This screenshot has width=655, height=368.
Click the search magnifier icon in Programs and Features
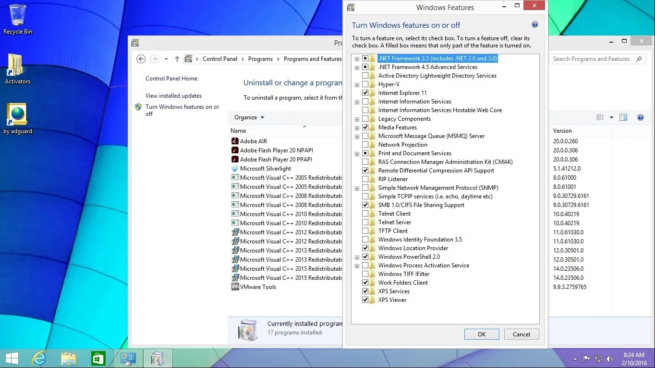(x=639, y=59)
